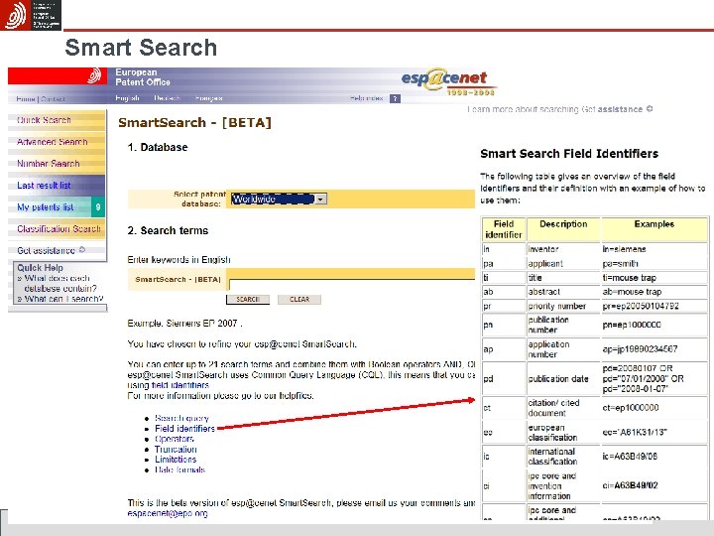This screenshot has width=714, height=536.
Task: Click the EPO logo in the slide corner
Action: (x=31, y=15)
